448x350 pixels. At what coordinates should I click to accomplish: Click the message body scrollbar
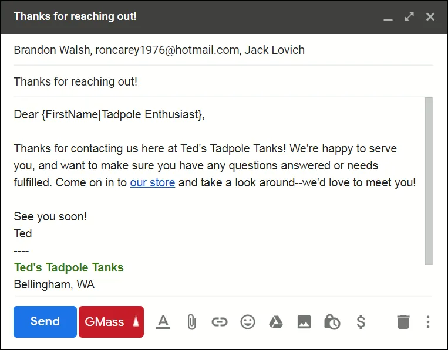pos(429,181)
